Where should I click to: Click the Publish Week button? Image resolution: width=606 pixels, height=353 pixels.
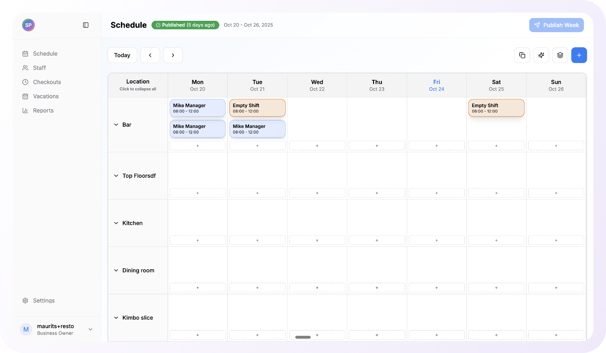[556, 25]
